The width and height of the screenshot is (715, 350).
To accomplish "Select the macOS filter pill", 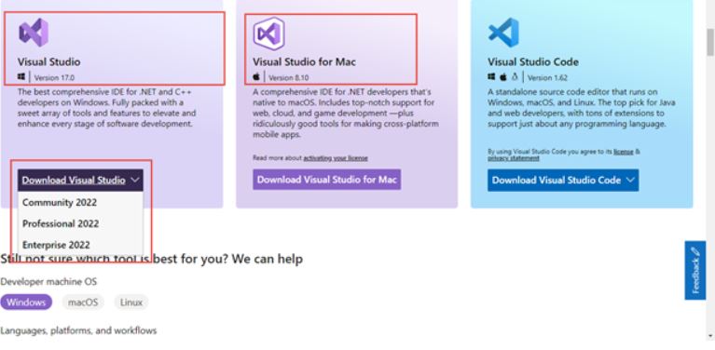I will (83, 303).
